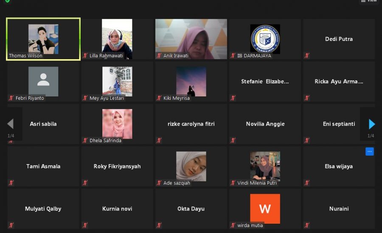Click the name rizke carolyna fitri
Viewport: 382px width, 233px height.
pos(191,124)
